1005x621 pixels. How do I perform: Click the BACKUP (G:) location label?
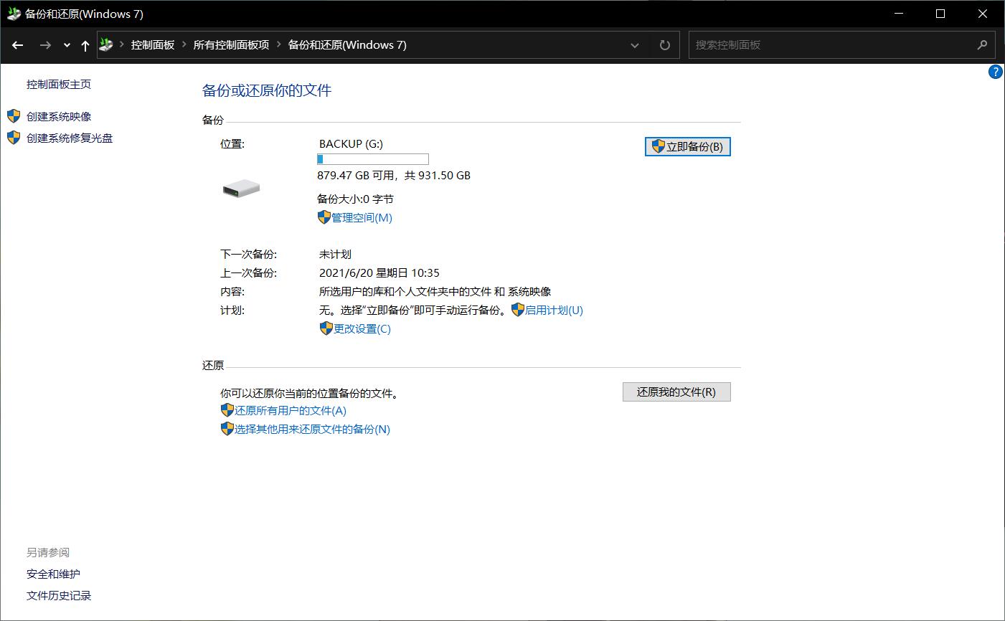coord(351,143)
